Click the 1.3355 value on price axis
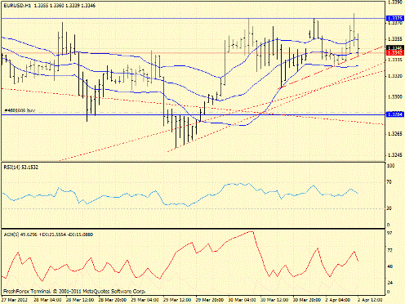 [x=395, y=38]
